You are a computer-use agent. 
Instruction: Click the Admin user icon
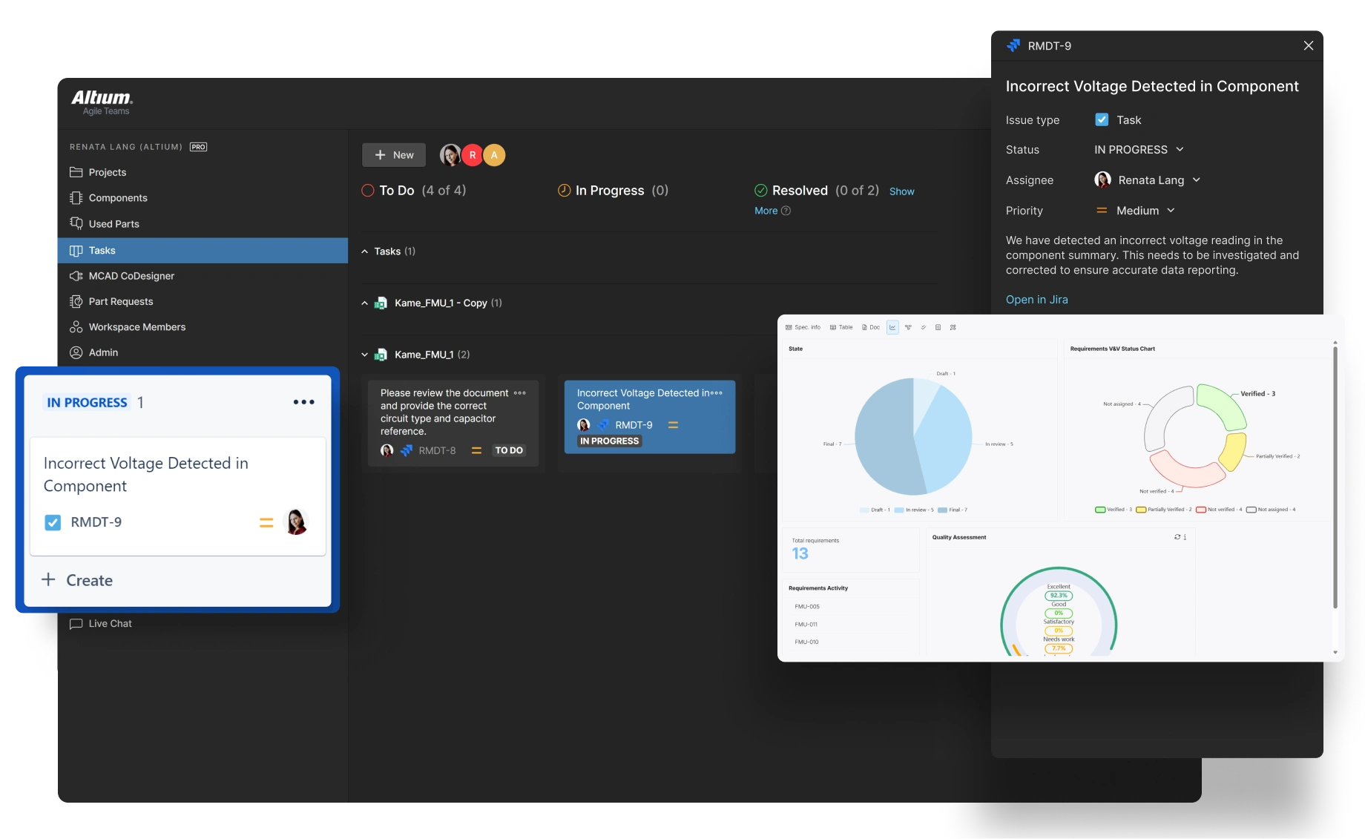coord(76,352)
